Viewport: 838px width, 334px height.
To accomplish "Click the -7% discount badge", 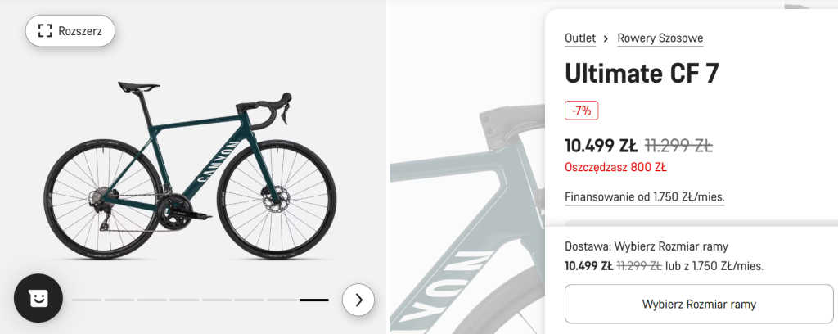I will [x=583, y=110].
